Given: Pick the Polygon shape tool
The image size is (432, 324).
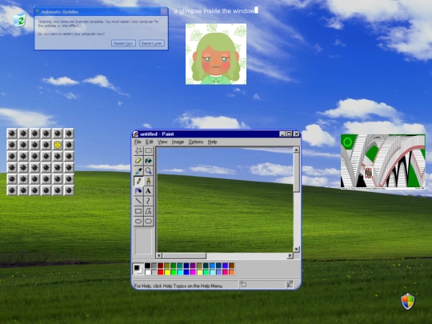Looking at the screenshot, I should pyautogui.click(x=149, y=211).
